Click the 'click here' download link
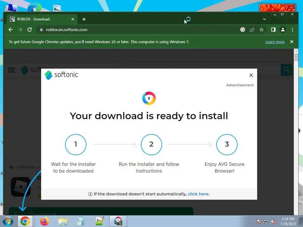This screenshot has height=227, width=303. click(198, 194)
